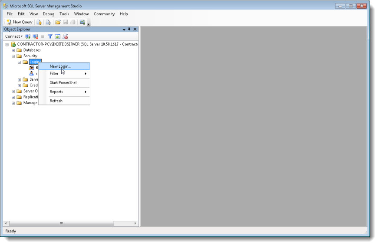
Task: Minimize the SQL Server Management Studio window
Action: tap(340, 6)
